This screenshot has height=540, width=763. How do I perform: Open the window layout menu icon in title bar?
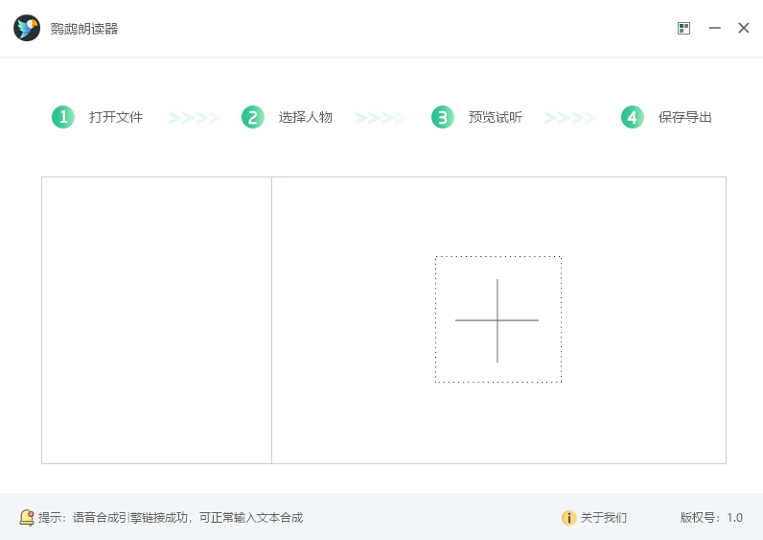coord(683,28)
